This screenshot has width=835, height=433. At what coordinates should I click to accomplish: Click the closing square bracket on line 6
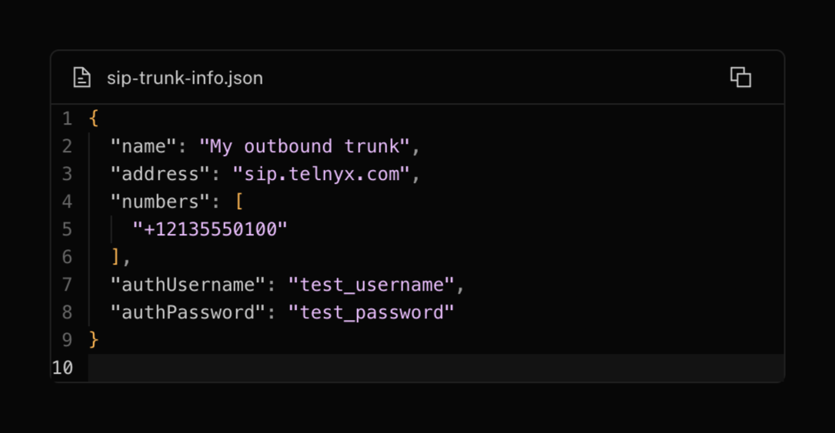(116, 257)
